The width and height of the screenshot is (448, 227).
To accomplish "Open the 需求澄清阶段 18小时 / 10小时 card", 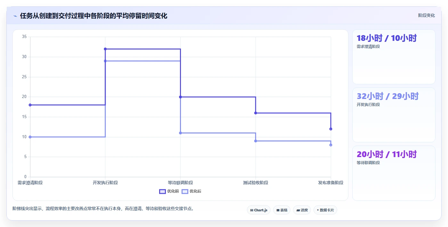I will (x=394, y=57).
